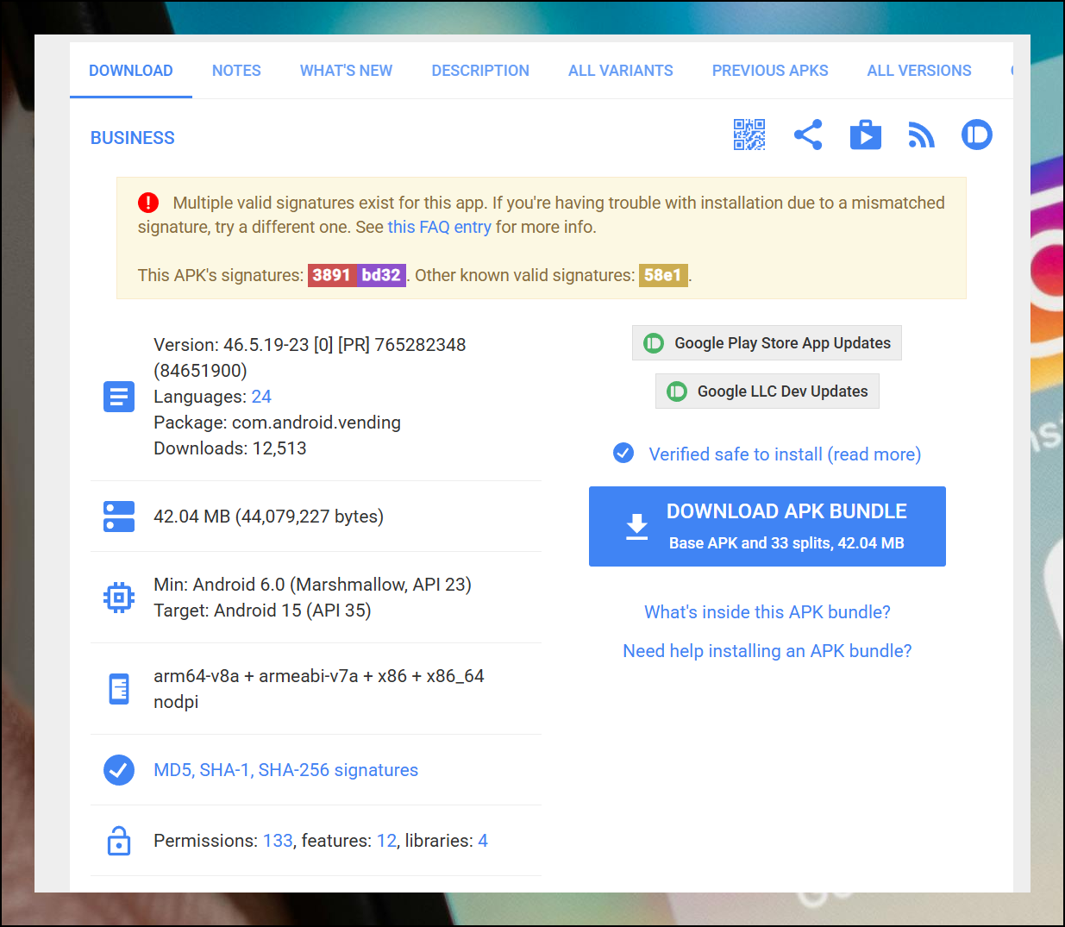The height and width of the screenshot is (927, 1065).
Task: Select the Version: 46.5.19-23 text
Action: coord(310,358)
